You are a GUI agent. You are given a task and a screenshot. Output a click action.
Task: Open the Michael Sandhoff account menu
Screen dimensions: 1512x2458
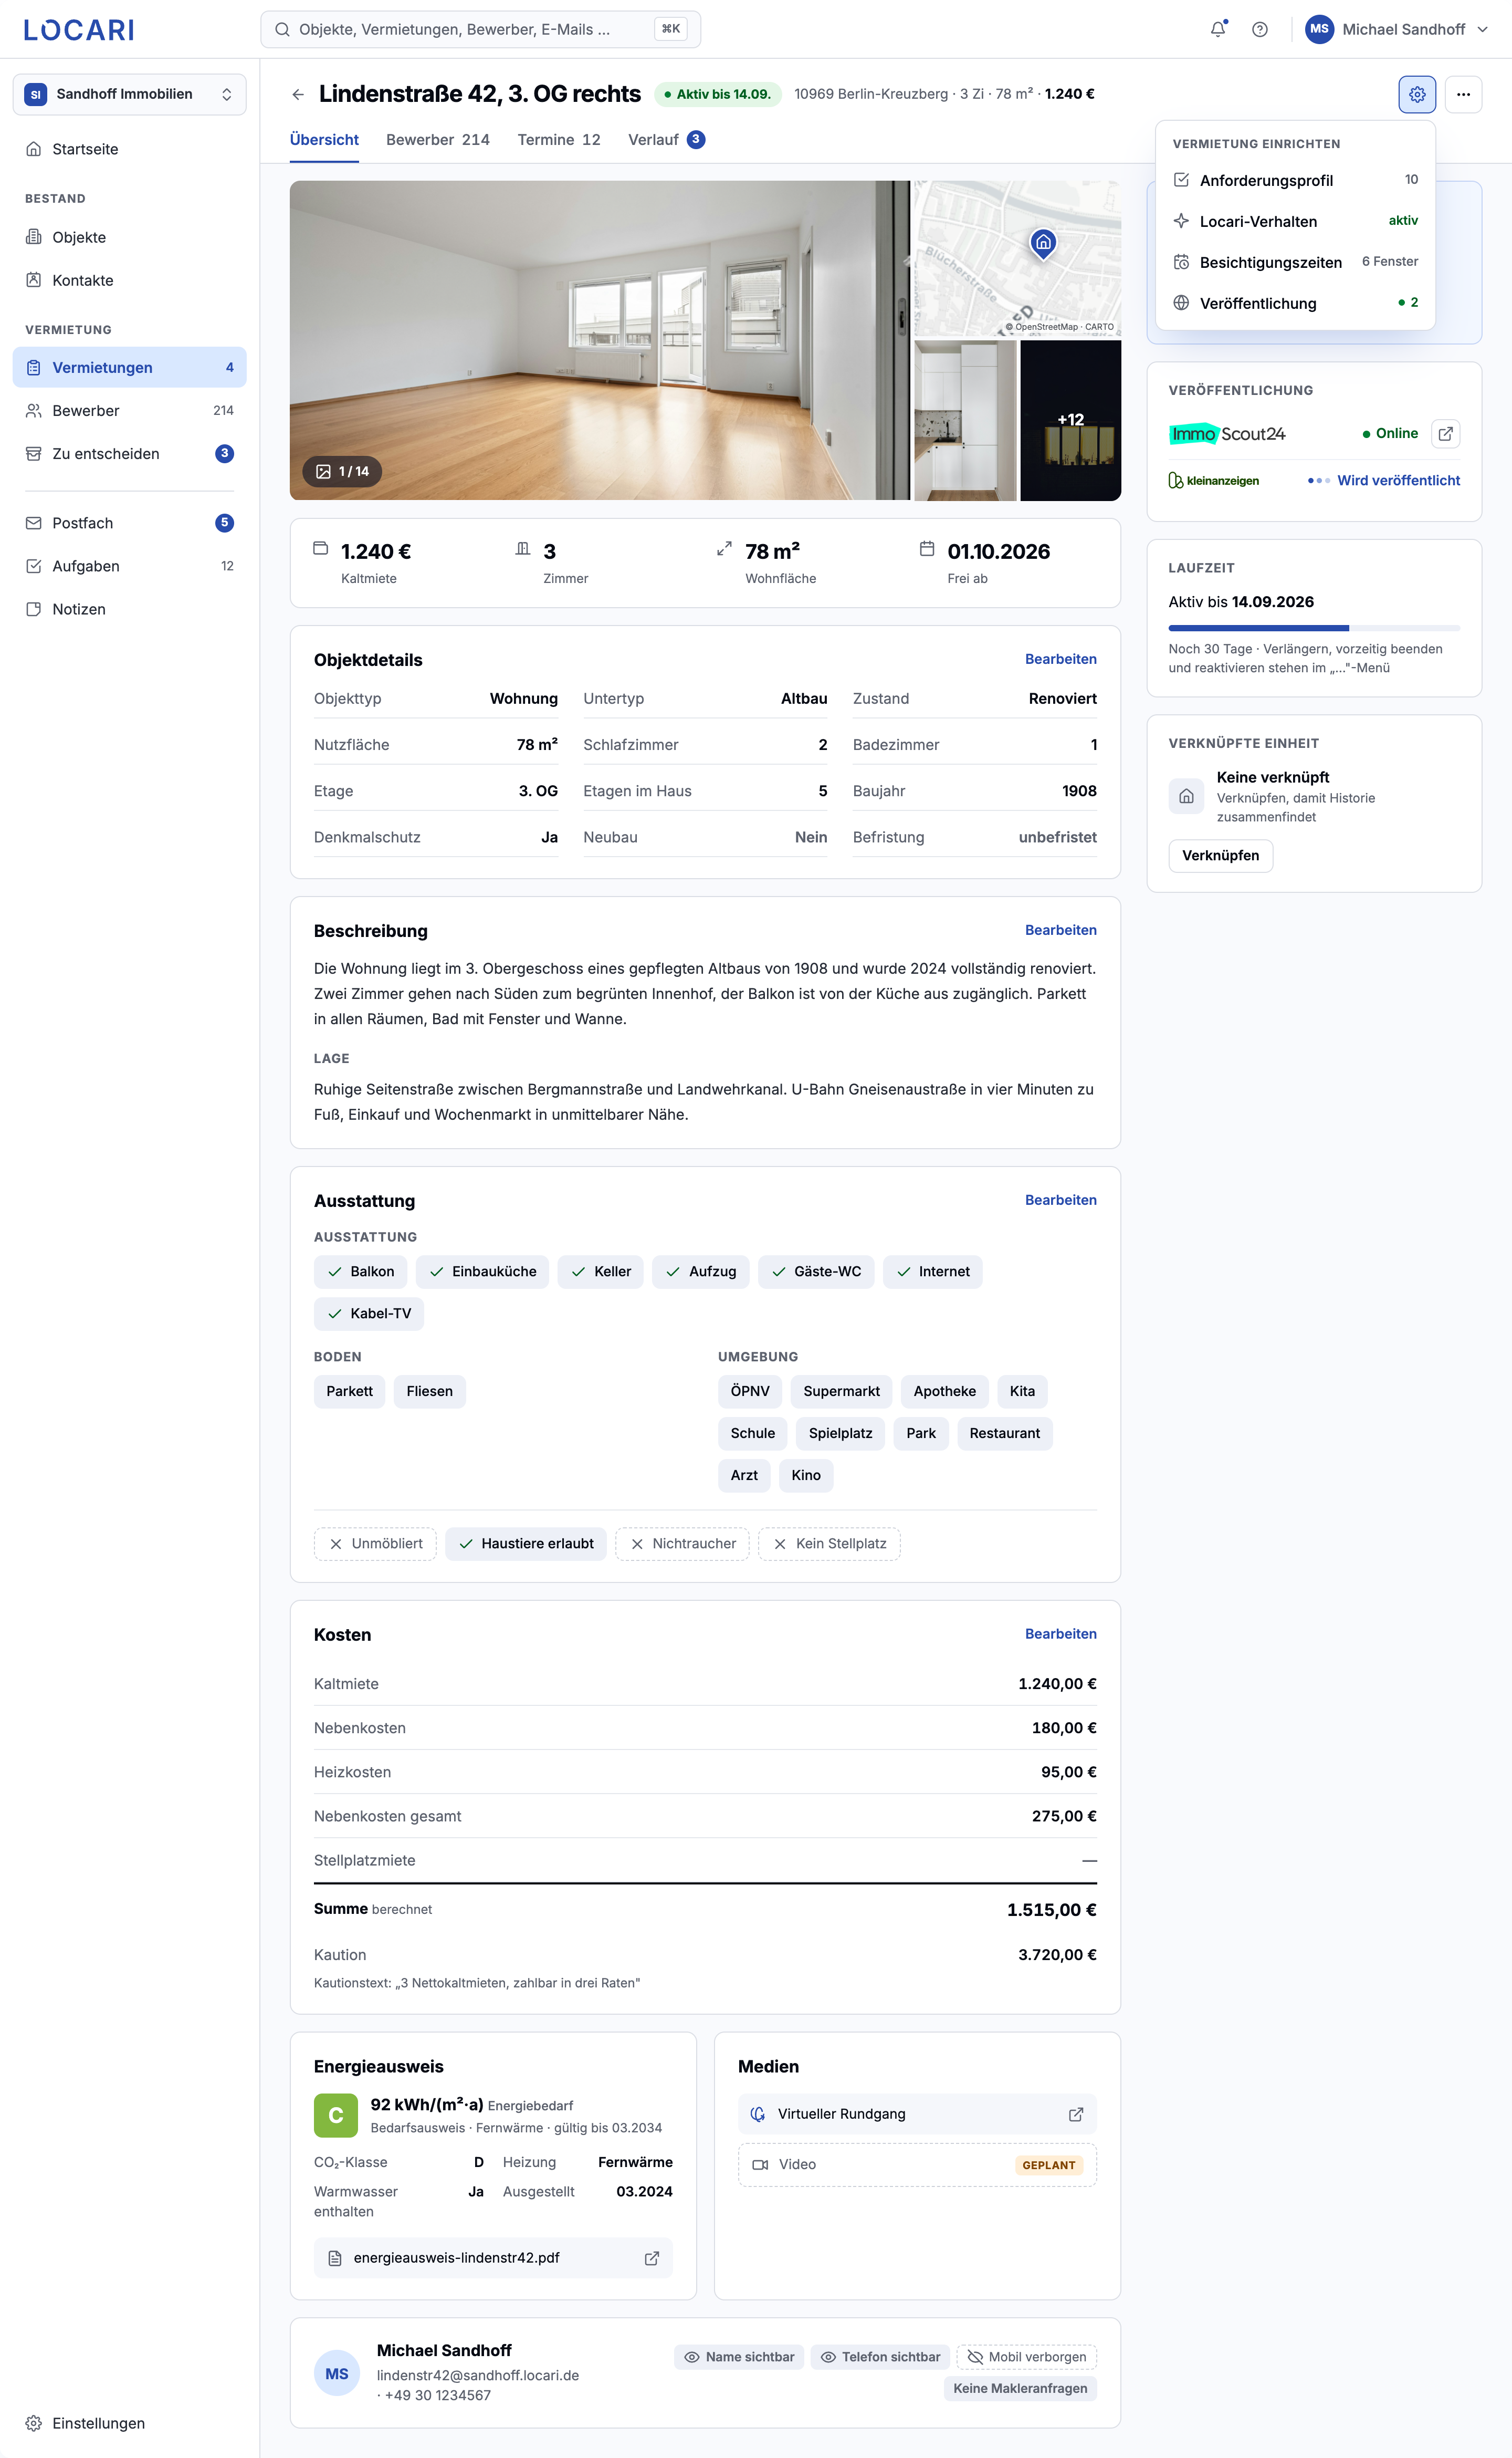tap(1397, 29)
